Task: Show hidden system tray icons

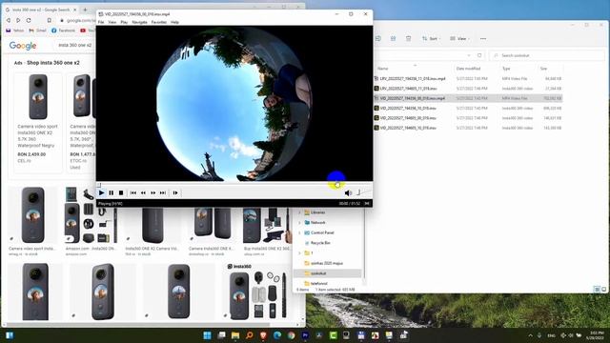Action: [x=530, y=335]
